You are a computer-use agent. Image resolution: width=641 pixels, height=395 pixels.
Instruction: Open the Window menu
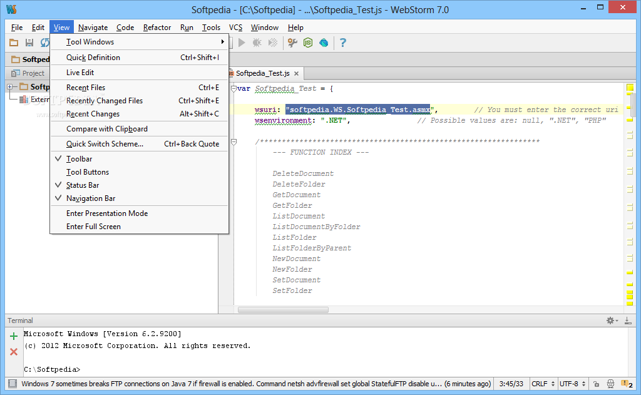[265, 28]
